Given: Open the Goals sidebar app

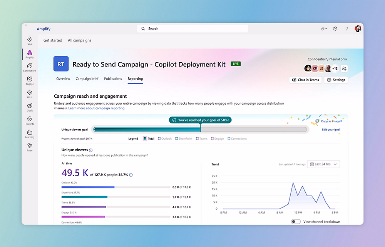Looking at the screenshot, I should click(x=30, y=107).
